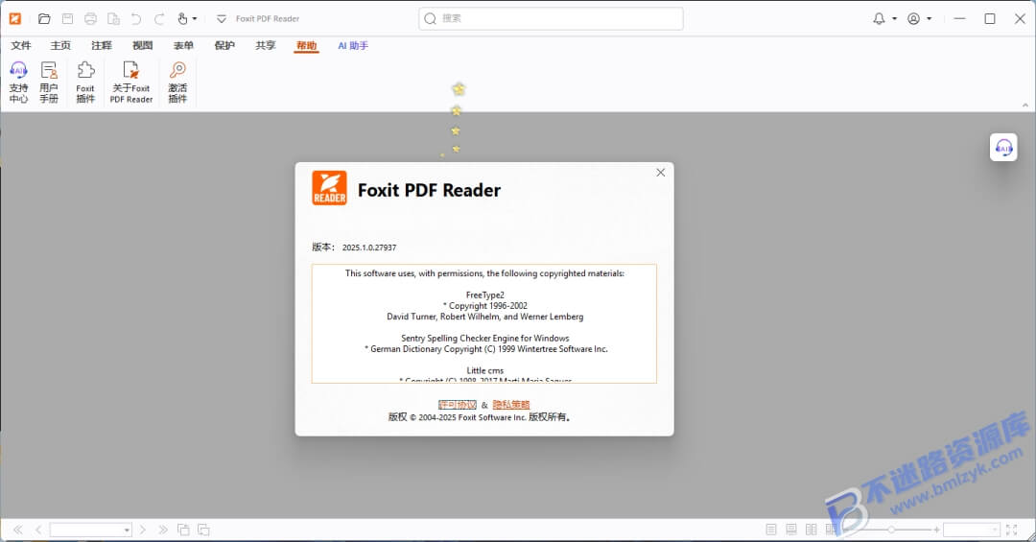Open the 隐私策略 privacy policy link

pyautogui.click(x=510, y=405)
